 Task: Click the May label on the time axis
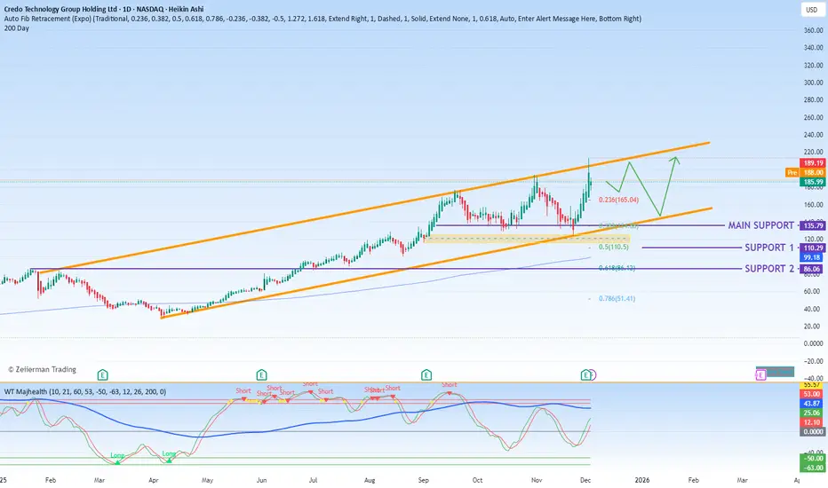(x=208, y=480)
